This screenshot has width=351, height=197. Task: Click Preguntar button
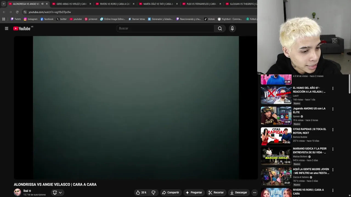click(x=194, y=193)
